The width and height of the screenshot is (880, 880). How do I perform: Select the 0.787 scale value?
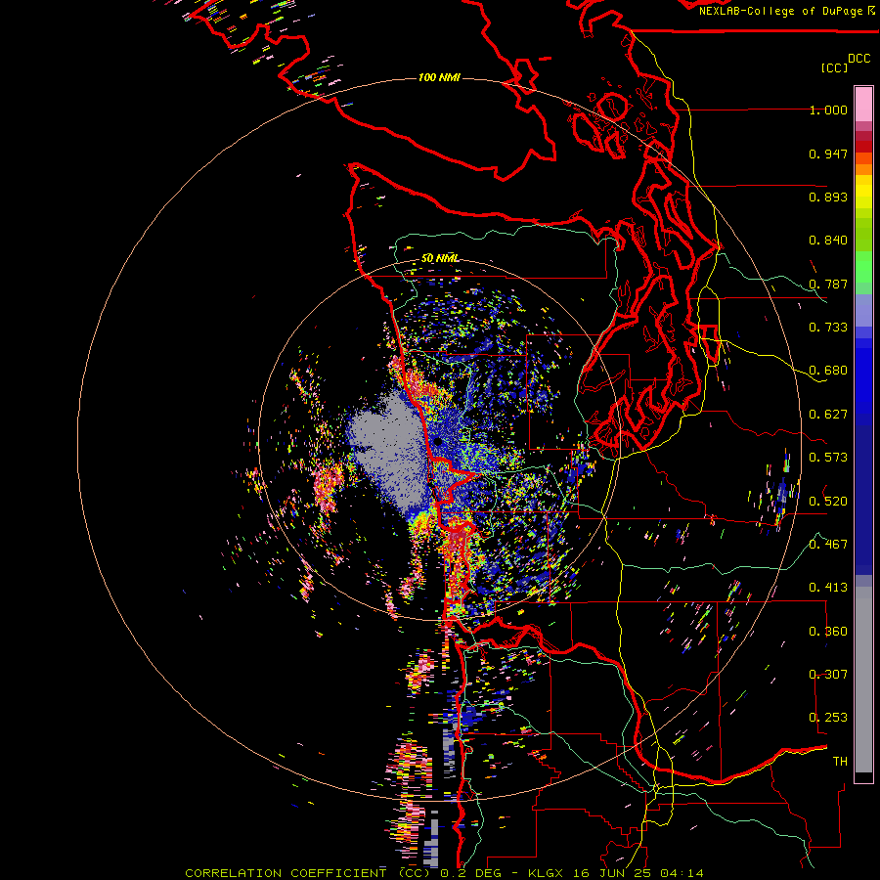point(828,284)
